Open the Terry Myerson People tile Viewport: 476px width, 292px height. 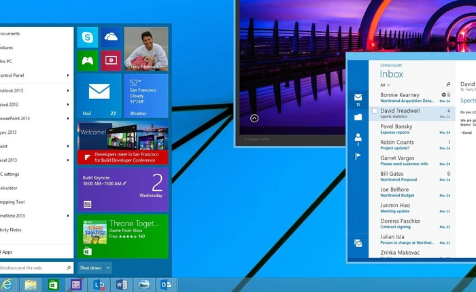click(146, 49)
